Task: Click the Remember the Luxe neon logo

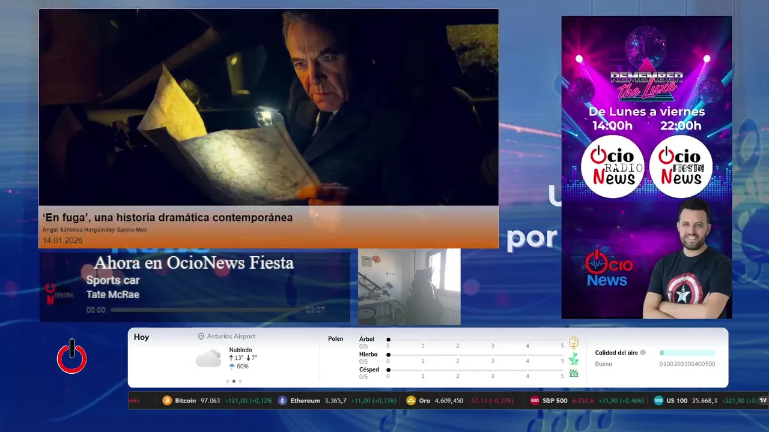Action: pyautogui.click(x=646, y=86)
